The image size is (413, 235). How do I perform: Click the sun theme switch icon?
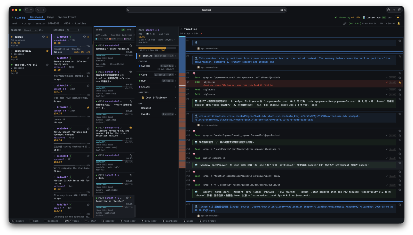coord(398,18)
